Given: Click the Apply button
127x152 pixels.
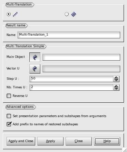Looking at the screenshot, I should [x=51, y=141].
